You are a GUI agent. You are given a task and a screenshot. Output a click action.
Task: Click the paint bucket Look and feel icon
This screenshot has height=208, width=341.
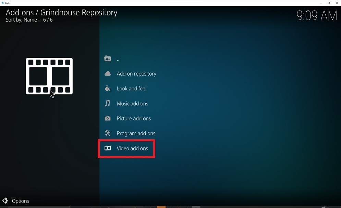point(107,88)
